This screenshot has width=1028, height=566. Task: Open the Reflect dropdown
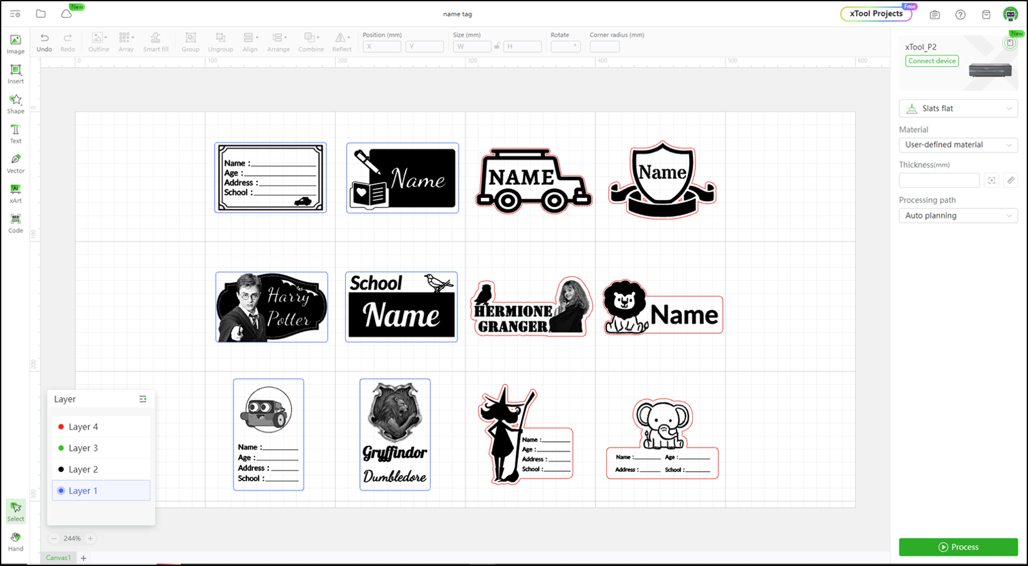click(x=342, y=42)
